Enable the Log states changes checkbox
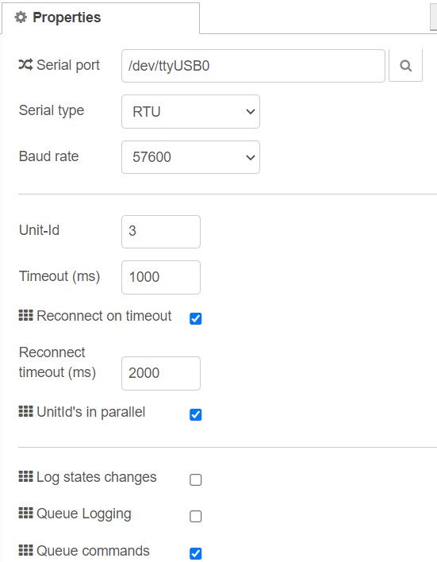This screenshot has height=562, width=437. click(196, 479)
